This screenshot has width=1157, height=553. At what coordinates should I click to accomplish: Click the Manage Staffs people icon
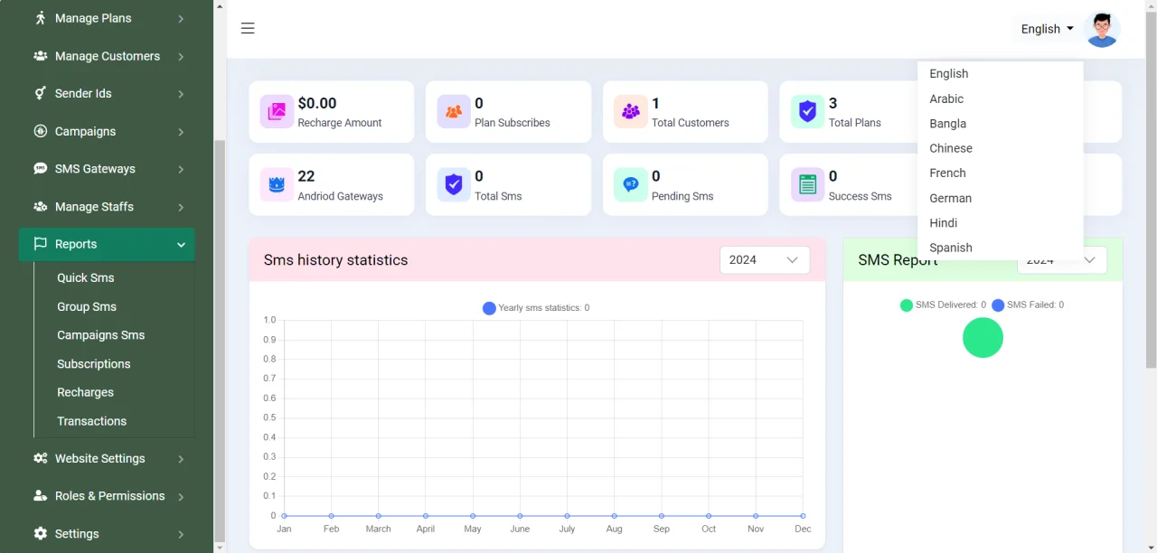41,207
